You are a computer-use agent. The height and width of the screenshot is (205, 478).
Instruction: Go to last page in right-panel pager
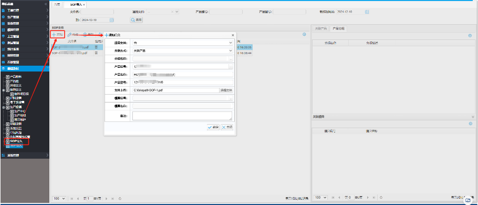[x=374, y=197]
